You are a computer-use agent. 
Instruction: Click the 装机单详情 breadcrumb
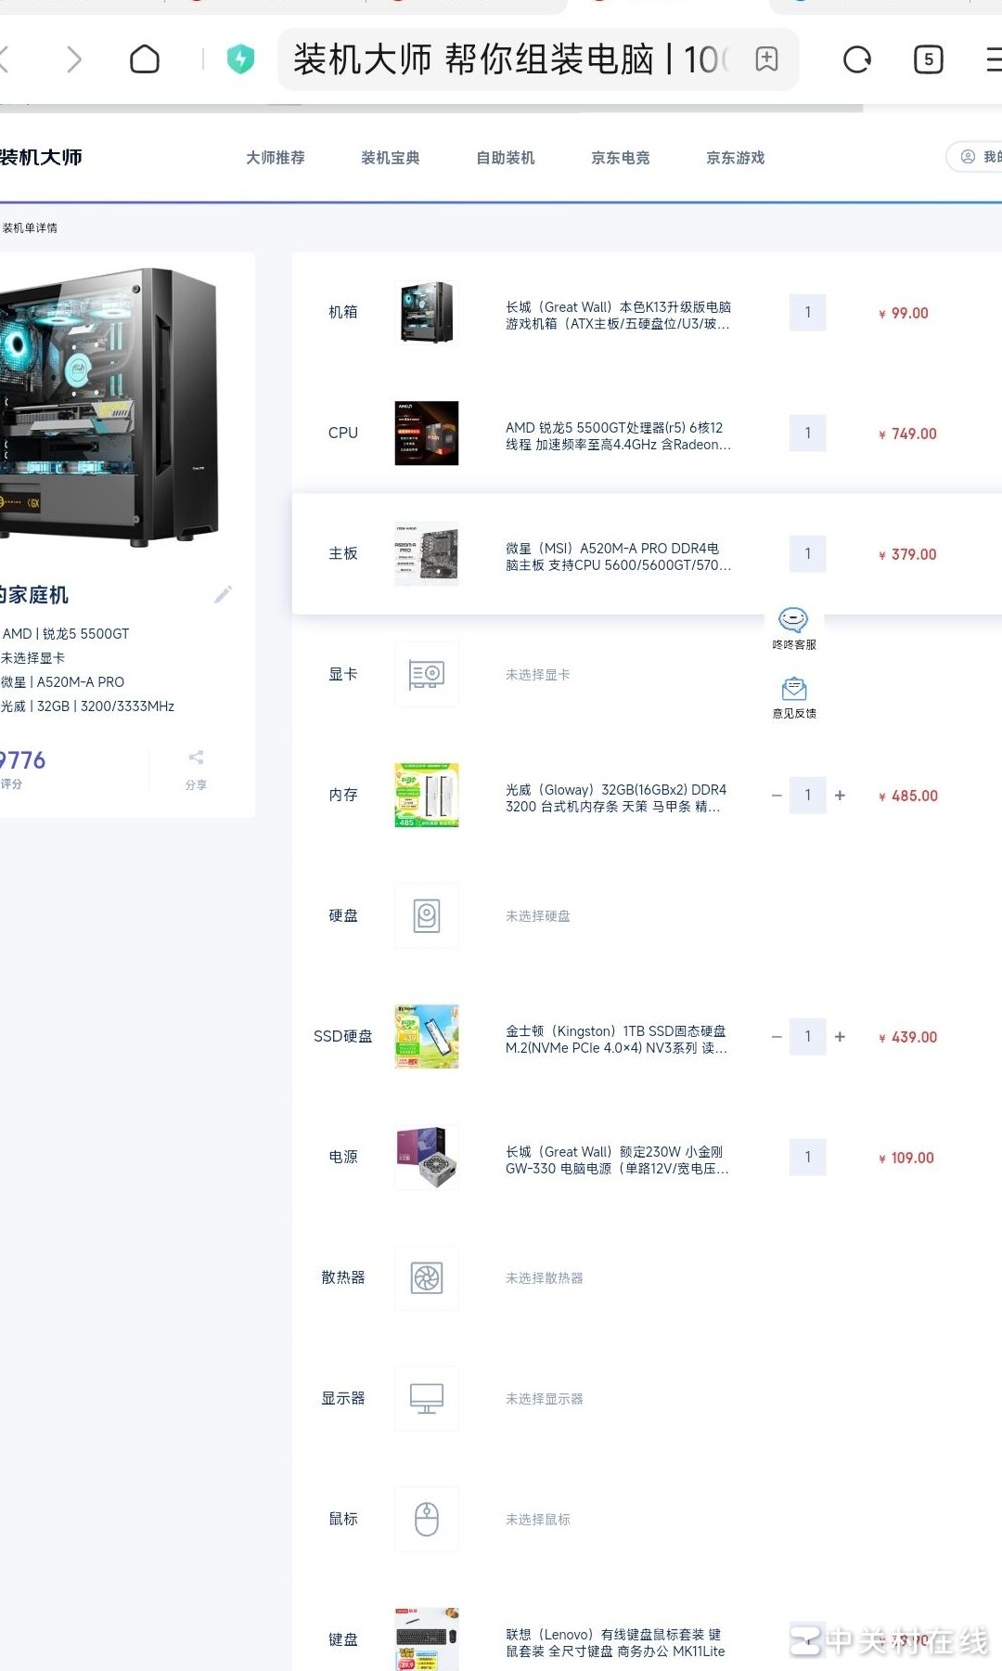point(29,227)
